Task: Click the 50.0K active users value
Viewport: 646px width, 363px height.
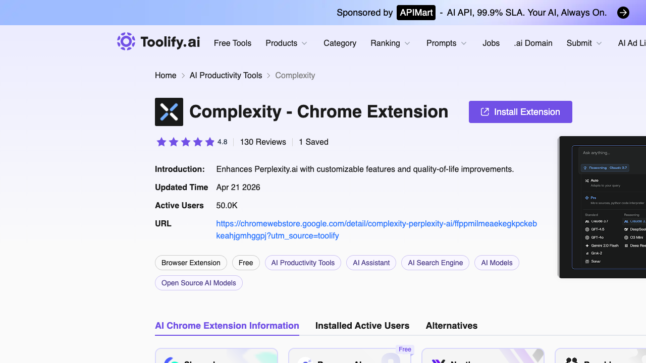Action: coord(227,206)
